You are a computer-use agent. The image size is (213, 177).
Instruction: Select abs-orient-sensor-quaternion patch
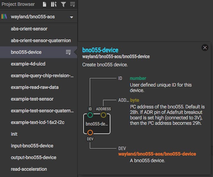click(x=39, y=41)
